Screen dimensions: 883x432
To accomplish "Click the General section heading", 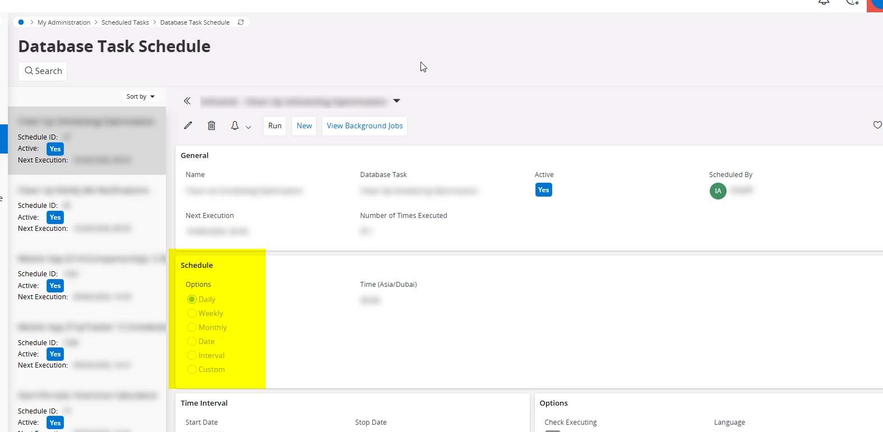I will coord(195,155).
